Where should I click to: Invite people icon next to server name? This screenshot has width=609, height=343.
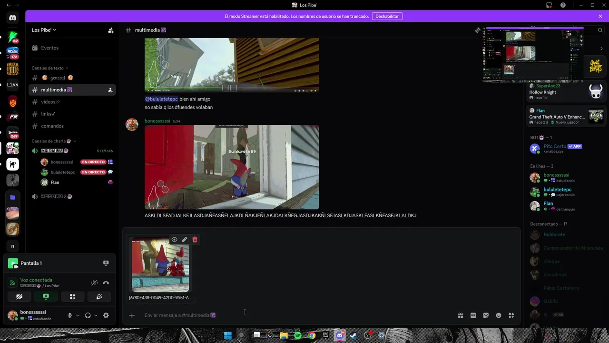pos(110,30)
